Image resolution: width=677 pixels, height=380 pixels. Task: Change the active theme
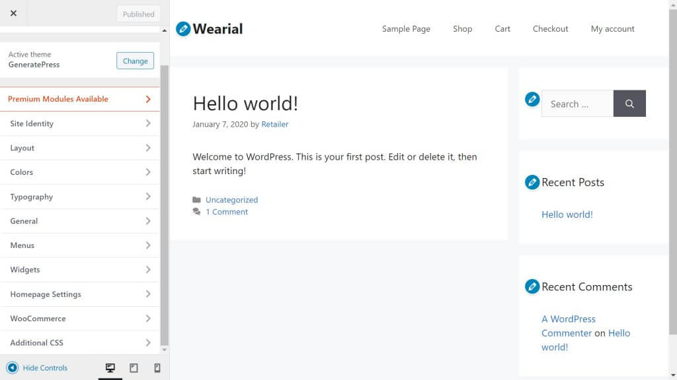click(x=135, y=61)
